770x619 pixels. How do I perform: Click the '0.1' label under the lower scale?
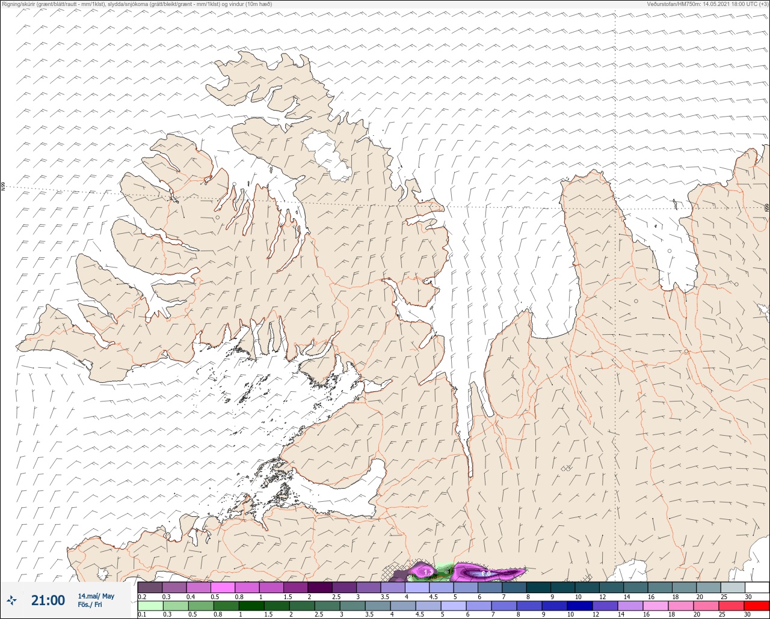coord(142,614)
